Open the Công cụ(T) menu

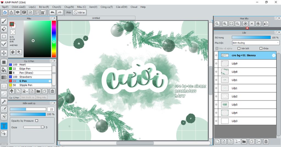[x=107, y=7]
